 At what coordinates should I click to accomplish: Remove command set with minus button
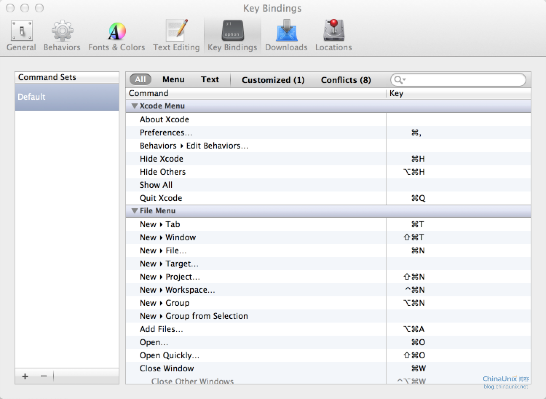click(x=44, y=376)
